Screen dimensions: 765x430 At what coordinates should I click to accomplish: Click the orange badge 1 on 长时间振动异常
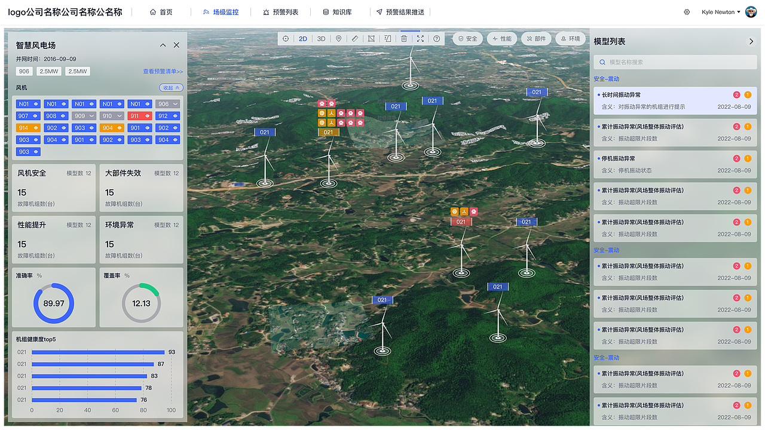(748, 95)
